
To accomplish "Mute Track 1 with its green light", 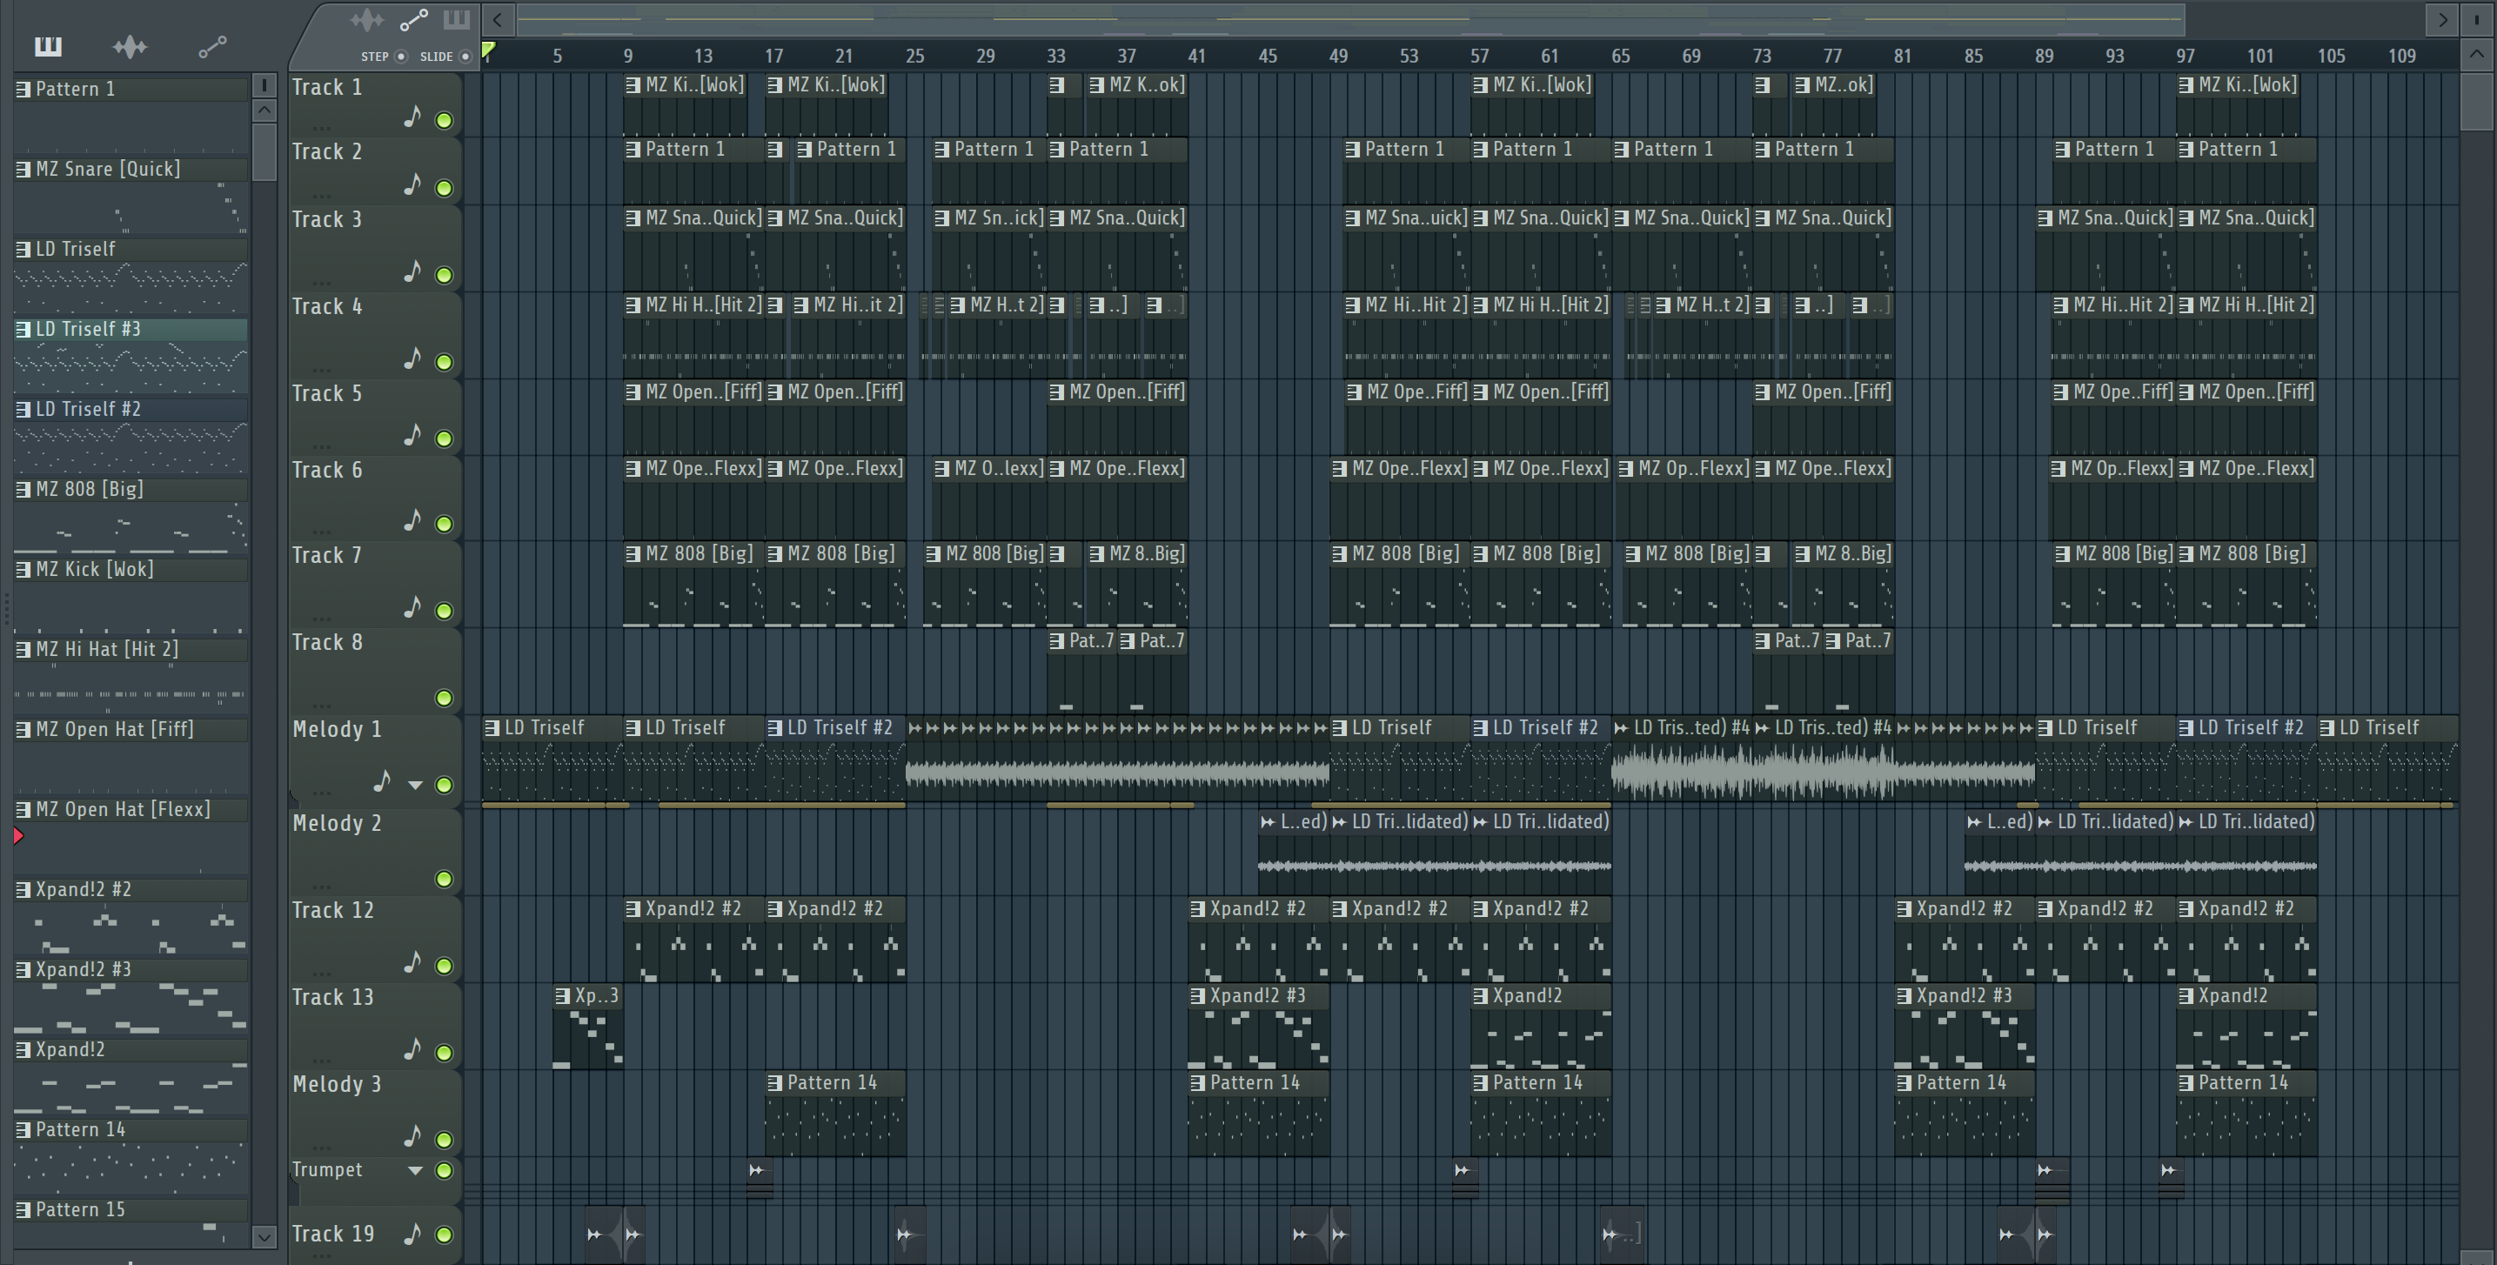I will (x=444, y=120).
